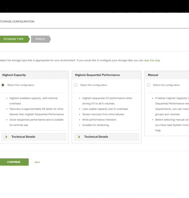
Task: Click 'Good sequential performance' bullet text
Action: click(x=36, y=122)
